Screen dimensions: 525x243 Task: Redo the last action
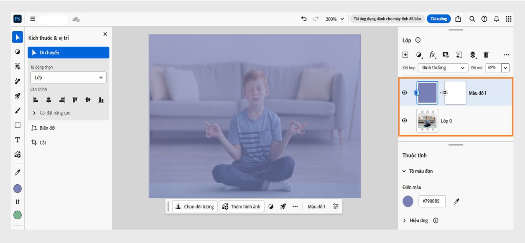click(316, 19)
